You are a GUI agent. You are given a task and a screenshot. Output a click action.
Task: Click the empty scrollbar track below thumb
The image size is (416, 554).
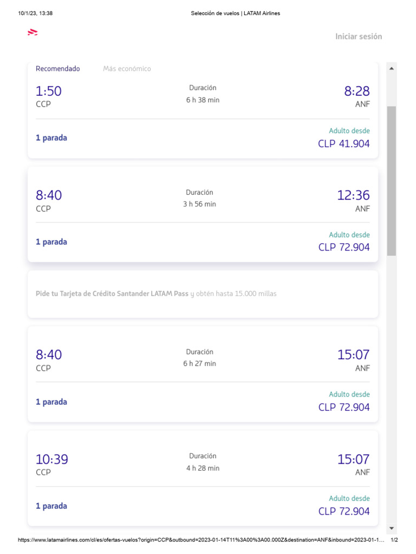tap(391, 388)
